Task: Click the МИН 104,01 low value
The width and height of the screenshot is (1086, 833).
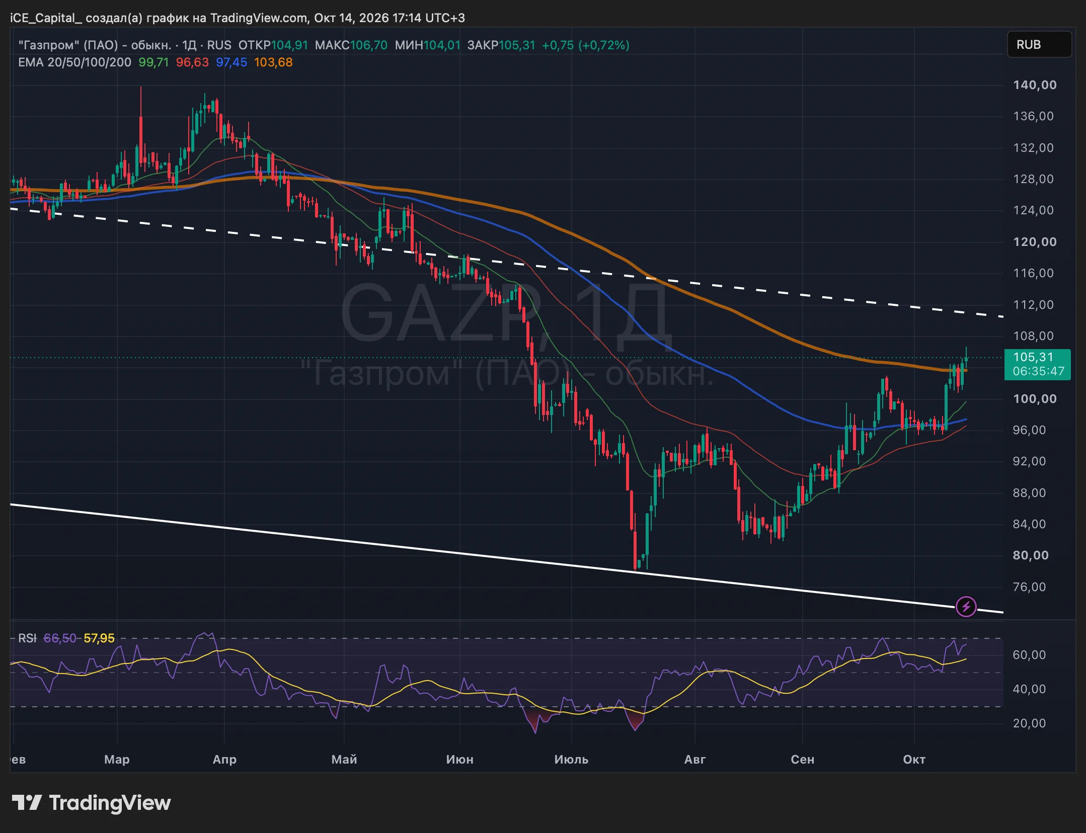Action: [428, 45]
